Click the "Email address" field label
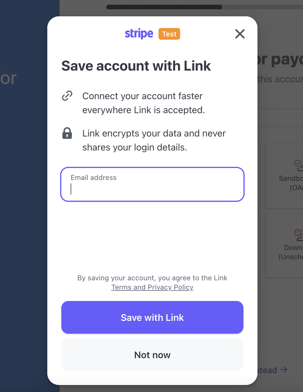 (x=93, y=178)
